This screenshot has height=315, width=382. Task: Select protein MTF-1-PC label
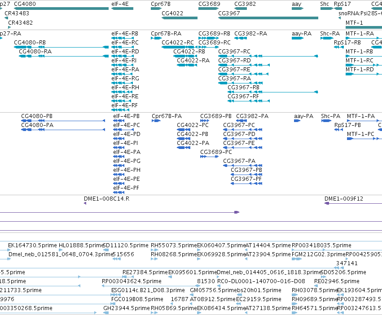point(360,134)
